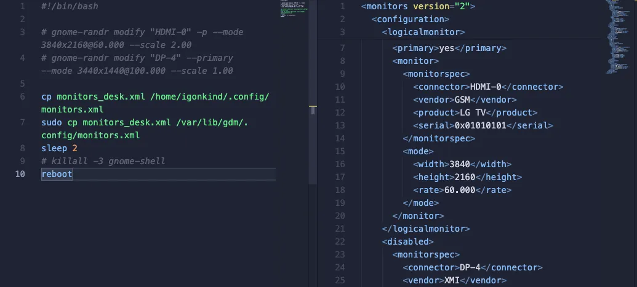
Task: Click the shebang #!/bin/bash line
Action: coord(70,6)
